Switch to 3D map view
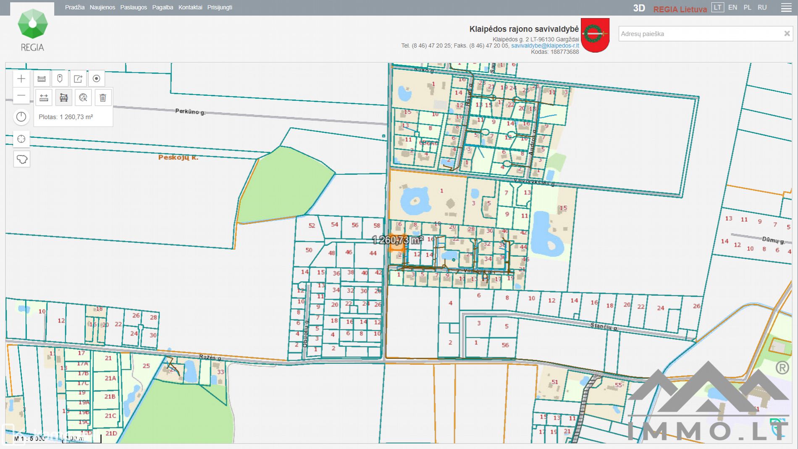This screenshot has width=798, height=449. 639,8
